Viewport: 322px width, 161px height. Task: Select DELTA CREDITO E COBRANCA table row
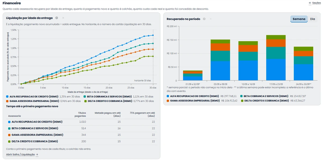[81, 141]
